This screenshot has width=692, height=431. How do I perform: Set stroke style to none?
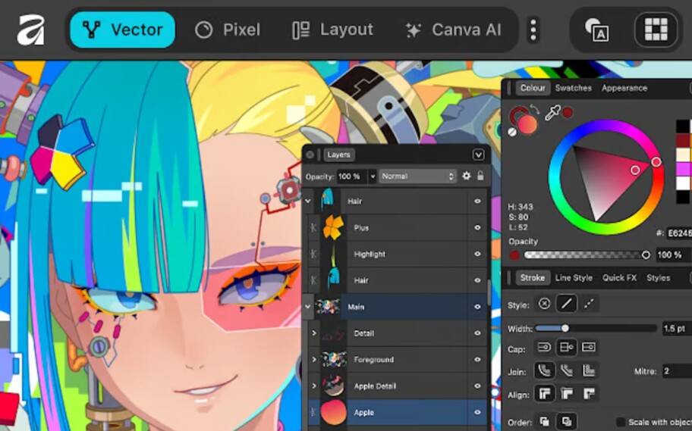(x=544, y=304)
